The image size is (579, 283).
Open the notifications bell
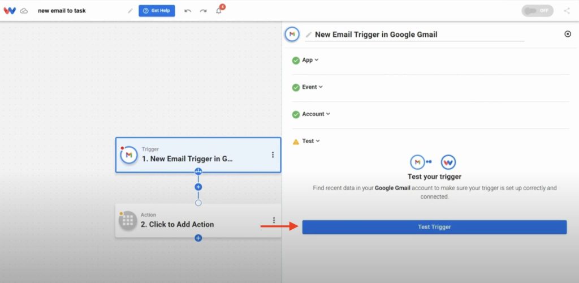tap(219, 10)
